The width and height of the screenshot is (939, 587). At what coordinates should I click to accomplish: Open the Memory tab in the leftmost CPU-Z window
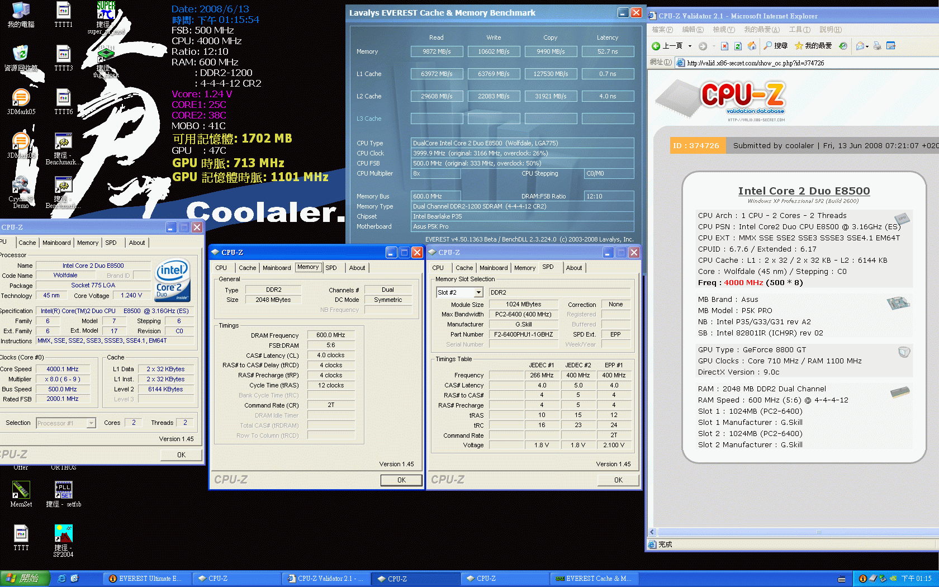(88, 243)
